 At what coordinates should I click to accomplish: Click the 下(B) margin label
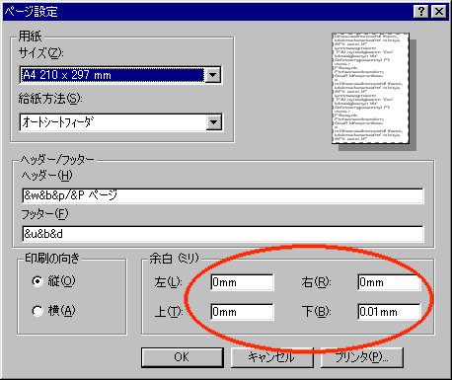[316, 312]
